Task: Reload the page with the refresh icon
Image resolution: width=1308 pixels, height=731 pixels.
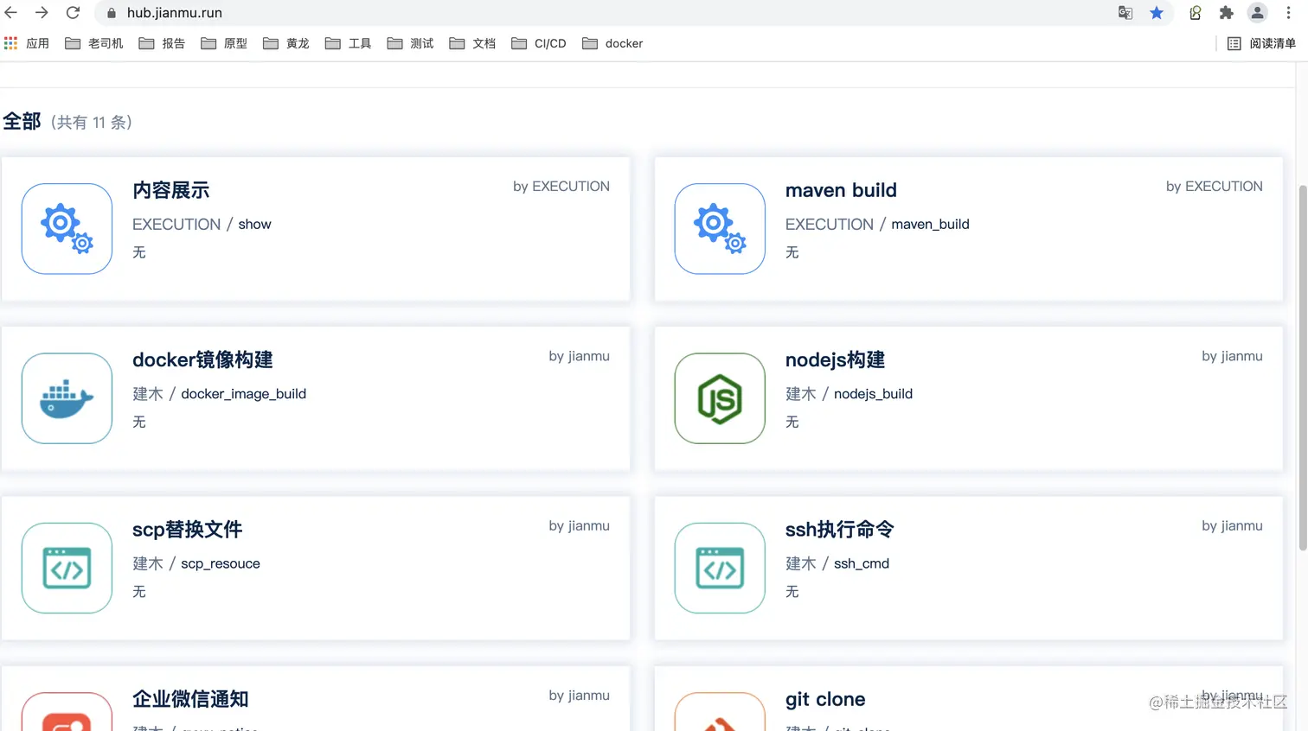Action: click(x=74, y=13)
